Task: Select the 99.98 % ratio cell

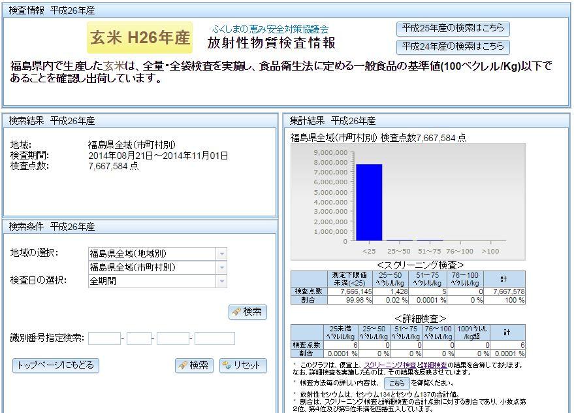Action: [350, 300]
